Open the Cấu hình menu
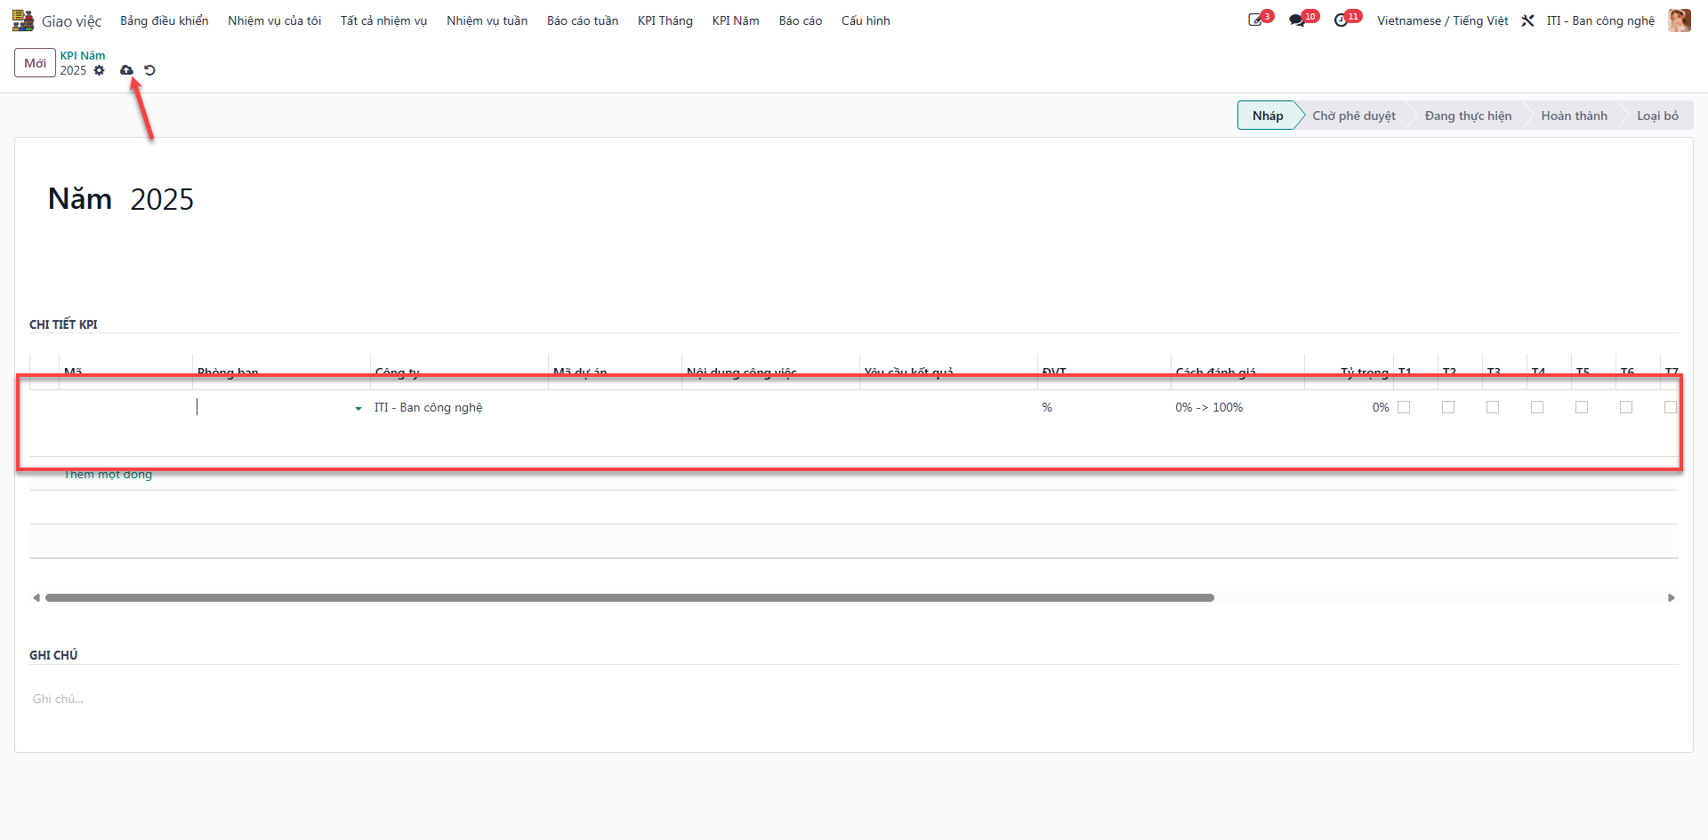This screenshot has width=1708, height=840. pos(866,20)
